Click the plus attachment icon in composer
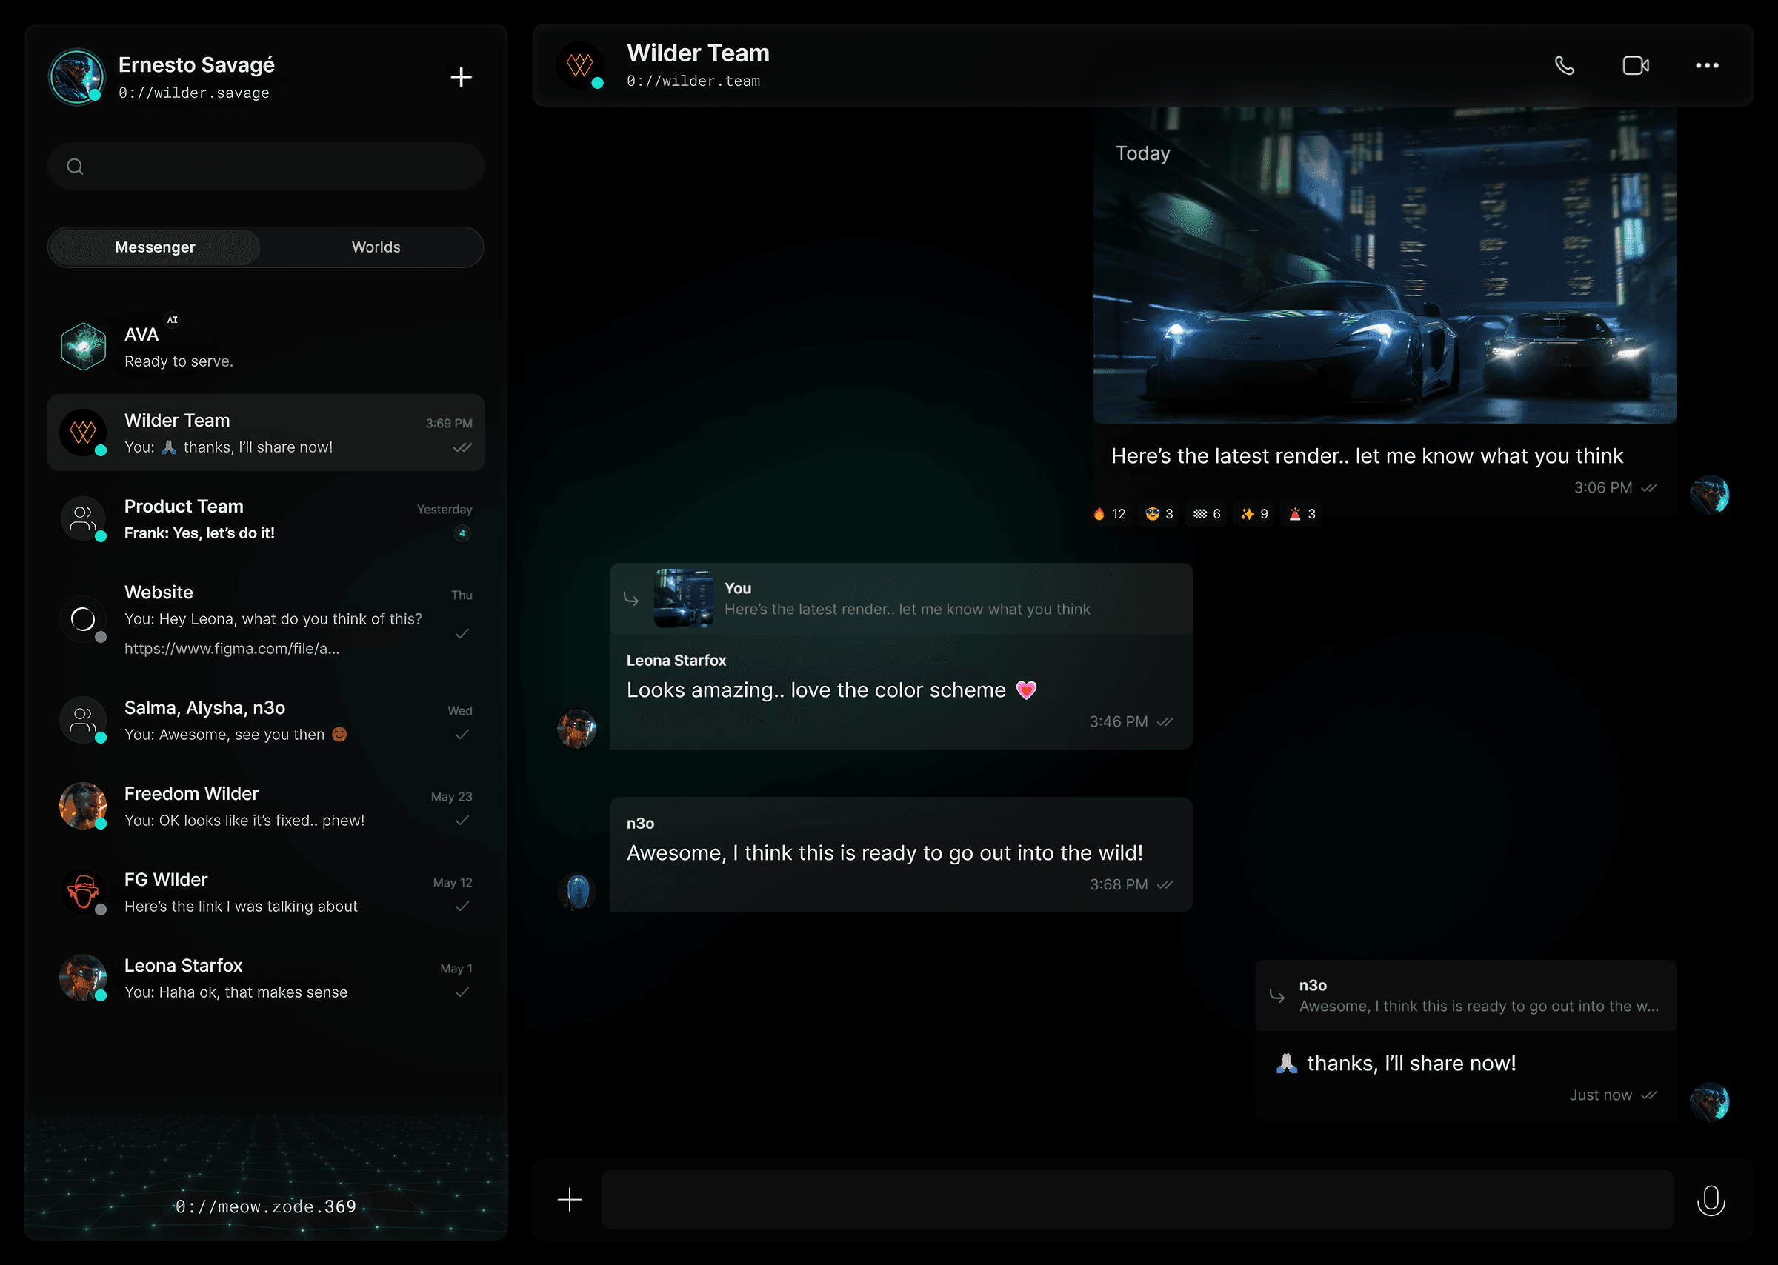 570,1200
